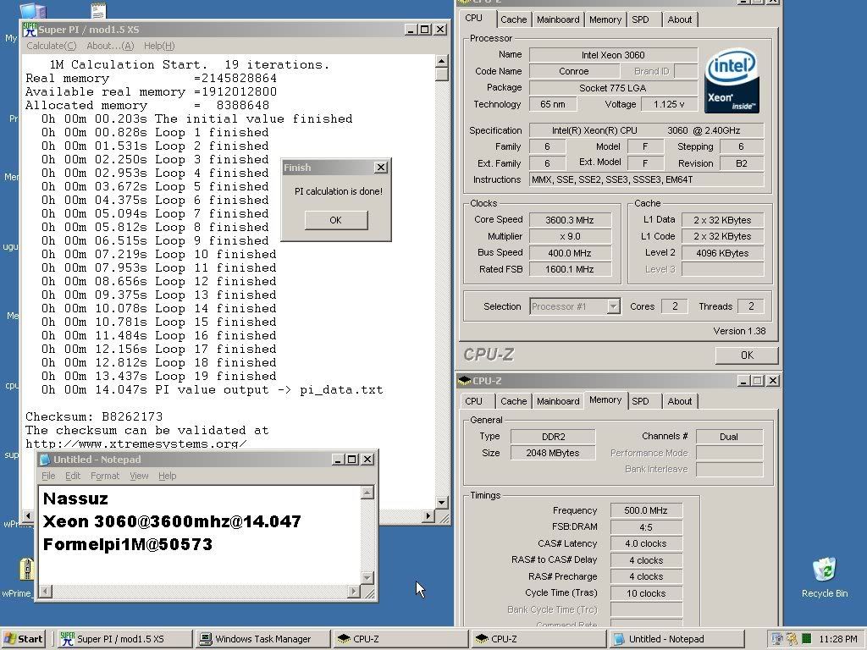Click the down arrow of Super PI's vertical scrollbar

tap(441, 503)
